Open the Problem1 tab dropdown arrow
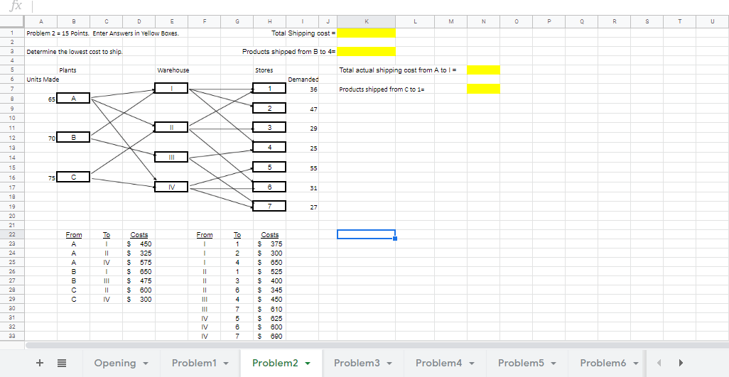Viewport: 729px width, 377px height. pyautogui.click(x=227, y=364)
